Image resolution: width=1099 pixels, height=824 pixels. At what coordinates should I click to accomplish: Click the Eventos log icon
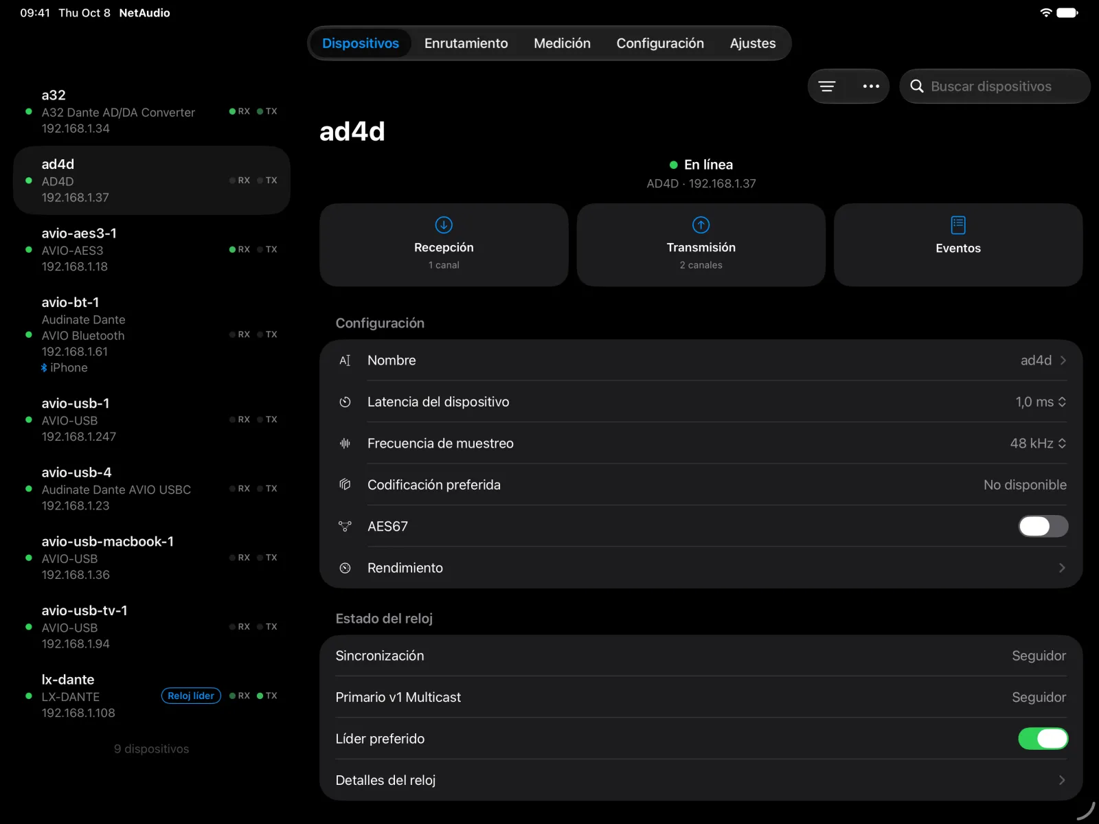958,225
